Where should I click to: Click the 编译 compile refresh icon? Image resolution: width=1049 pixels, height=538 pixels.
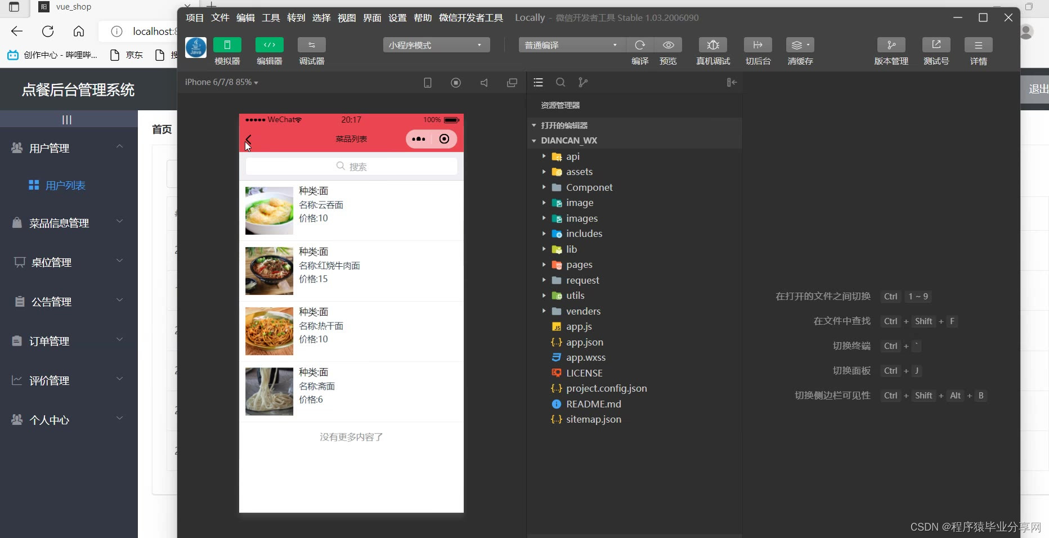click(x=640, y=45)
